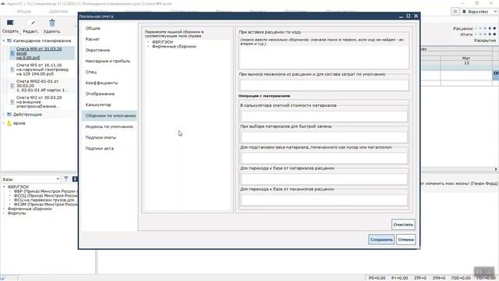
Task: Open the Калькулятор settings tab
Action: click(109, 105)
